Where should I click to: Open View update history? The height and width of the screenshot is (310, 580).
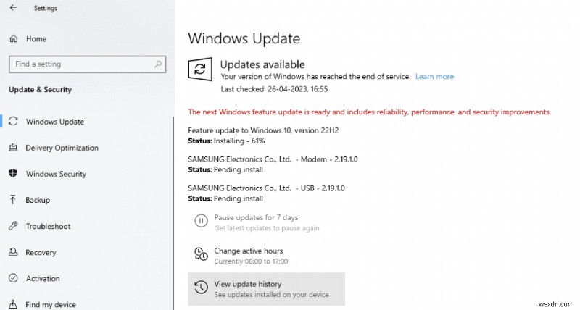tap(266, 289)
